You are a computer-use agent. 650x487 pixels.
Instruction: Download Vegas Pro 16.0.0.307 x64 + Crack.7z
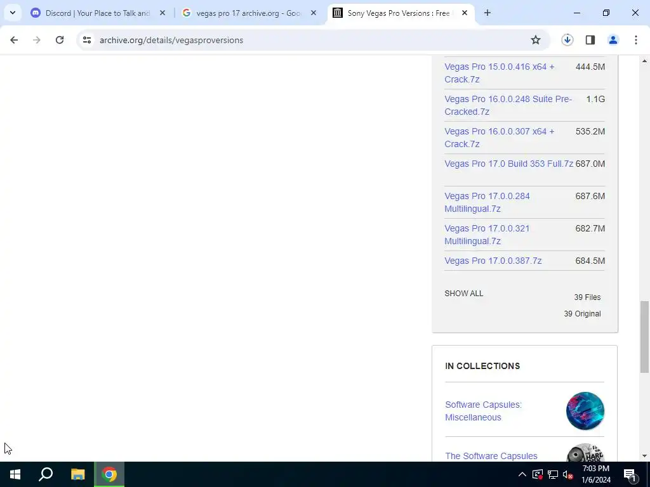pyautogui.click(x=499, y=138)
